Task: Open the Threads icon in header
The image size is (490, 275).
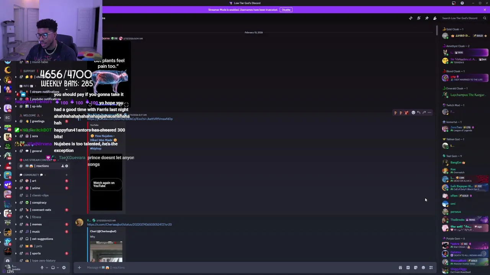Action: coord(411,18)
